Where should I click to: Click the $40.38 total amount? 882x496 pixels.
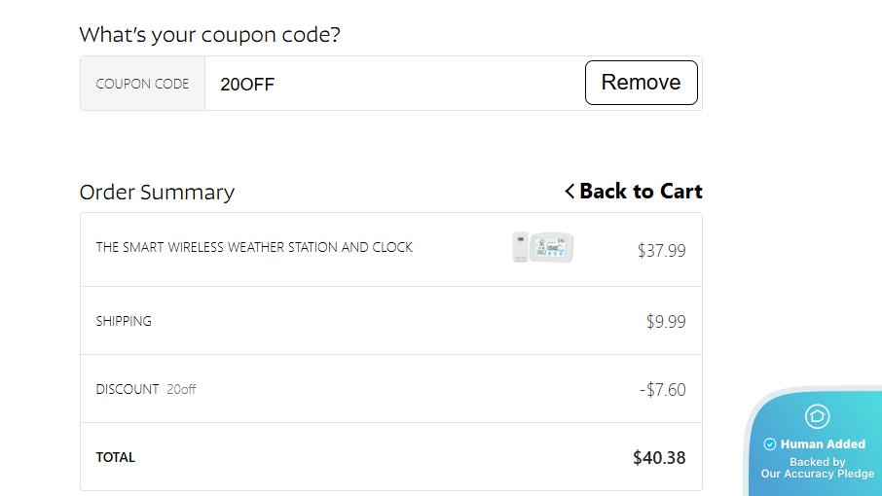[x=659, y=457]
